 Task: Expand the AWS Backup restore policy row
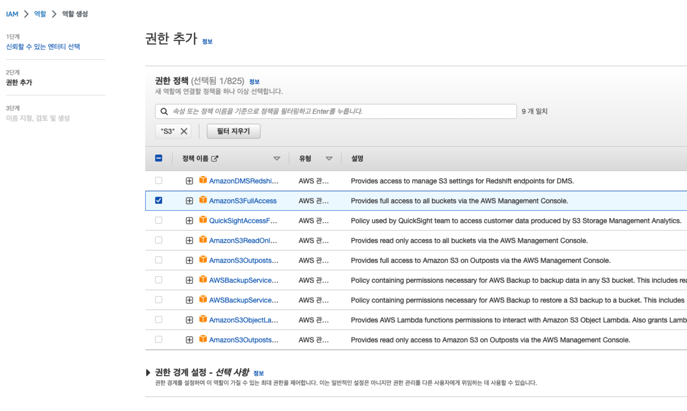pos(189,300)
